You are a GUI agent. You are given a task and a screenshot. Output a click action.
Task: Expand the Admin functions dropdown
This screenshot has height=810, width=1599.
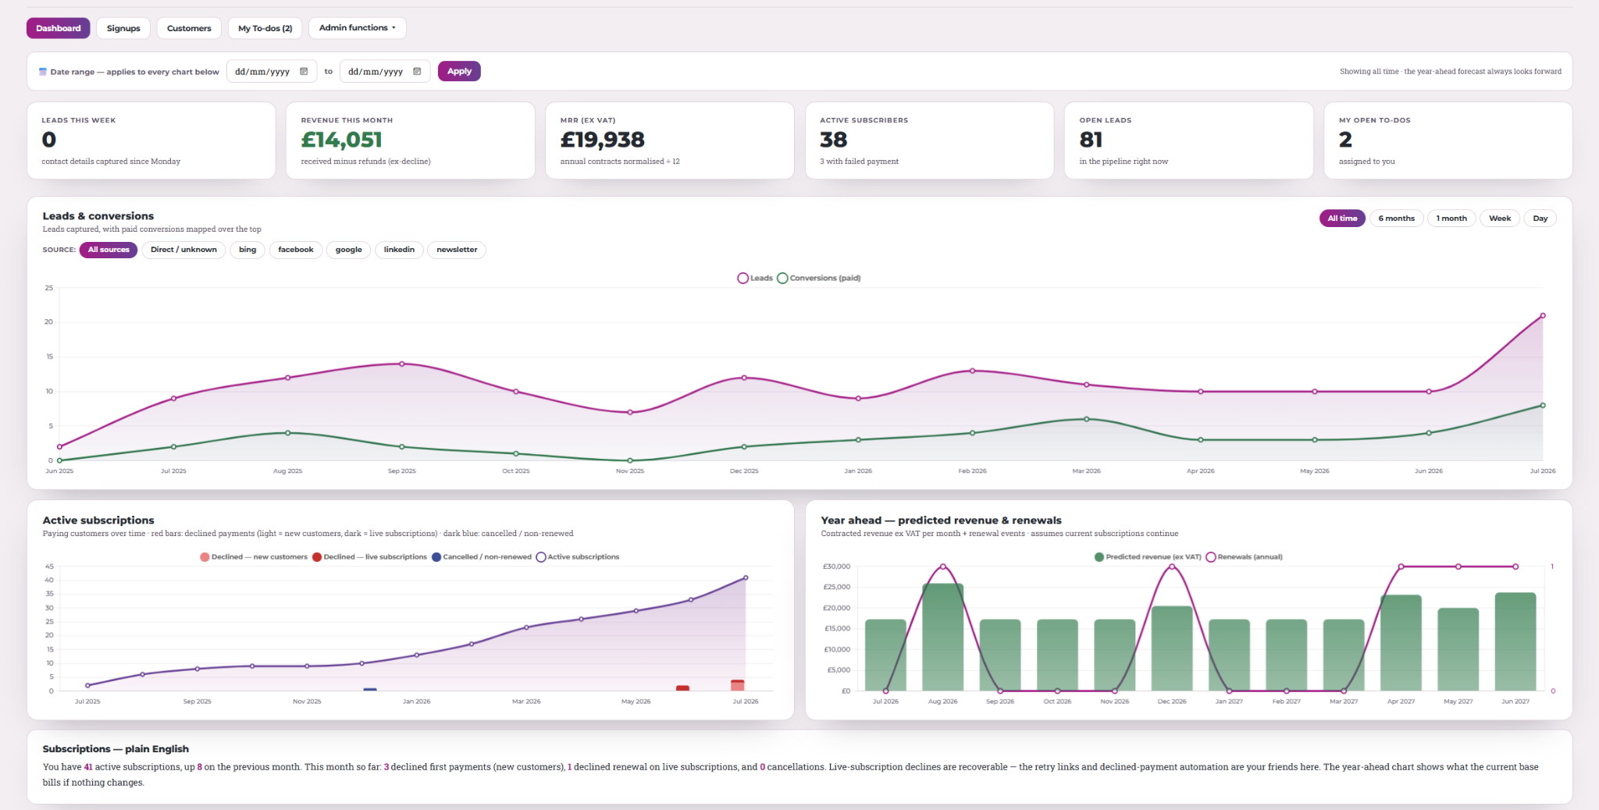(358, 28)
